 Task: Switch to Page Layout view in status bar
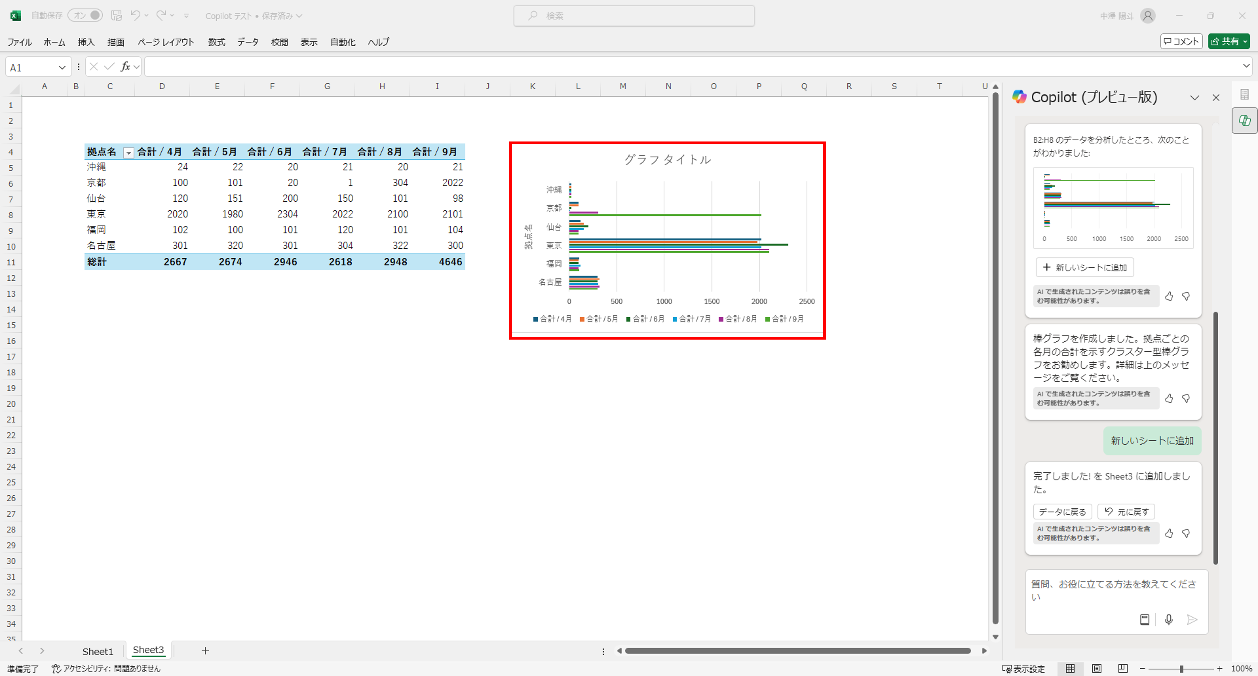pos(1096,668)
